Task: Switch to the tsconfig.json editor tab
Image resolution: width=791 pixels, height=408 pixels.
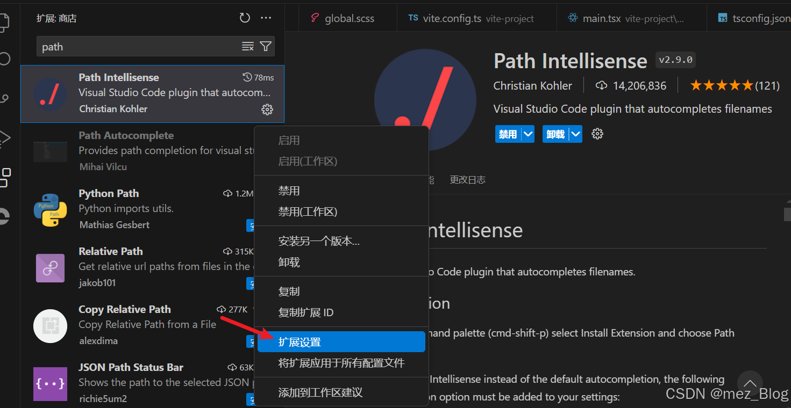Action: pos(749,18)
